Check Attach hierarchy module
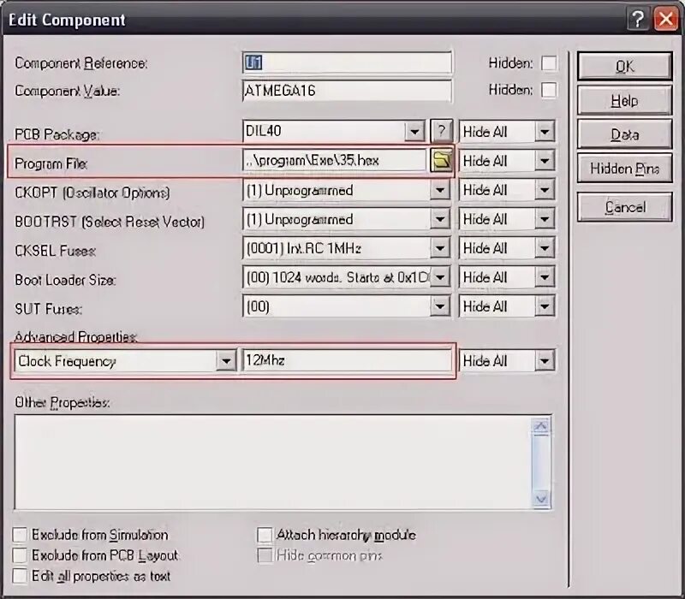Image resolution: width=685 pixels, height=599 pixels. (265, 534)
